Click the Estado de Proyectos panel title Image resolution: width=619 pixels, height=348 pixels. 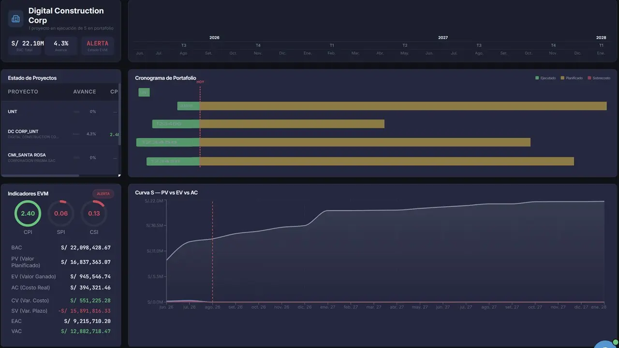tap(32, 78)
